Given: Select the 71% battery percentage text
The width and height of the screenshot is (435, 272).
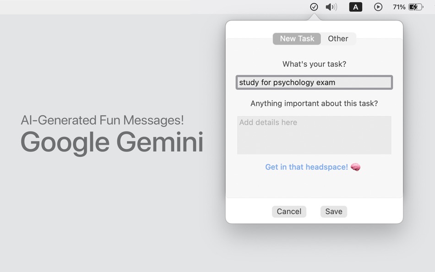Looking at the screenshot, I should click(x=399, y=7).
